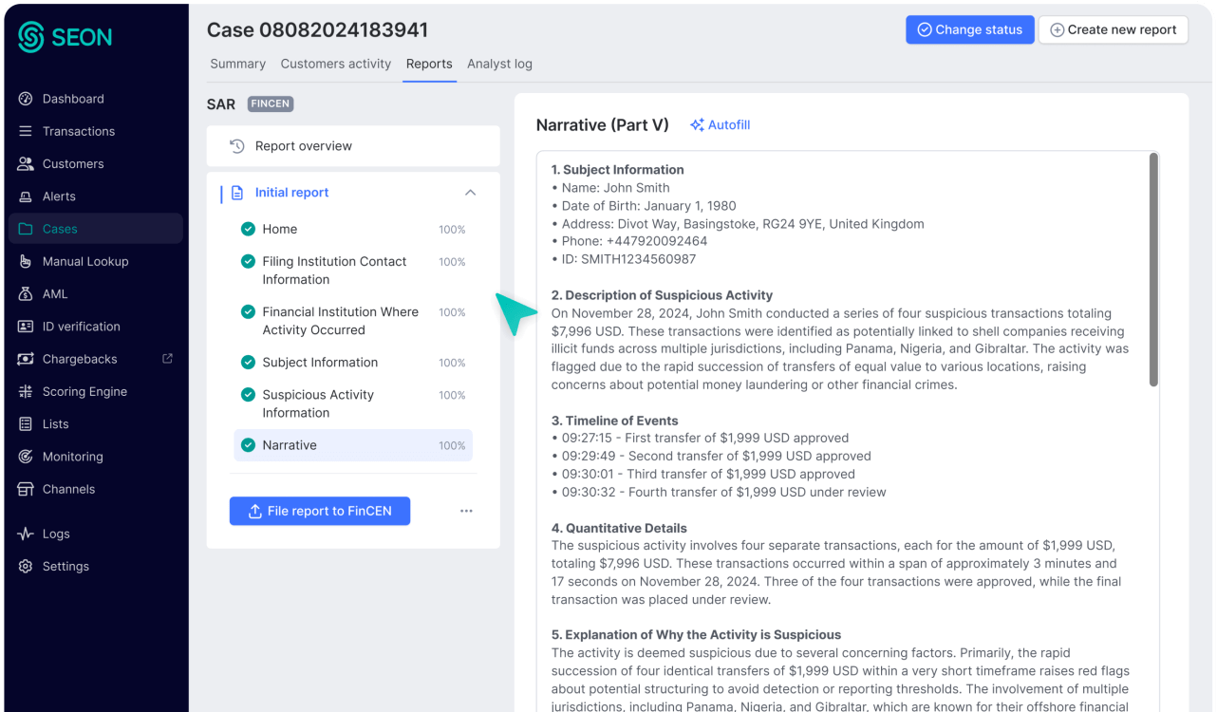Open Manual Lookup via its hand icon

(26, 261)
